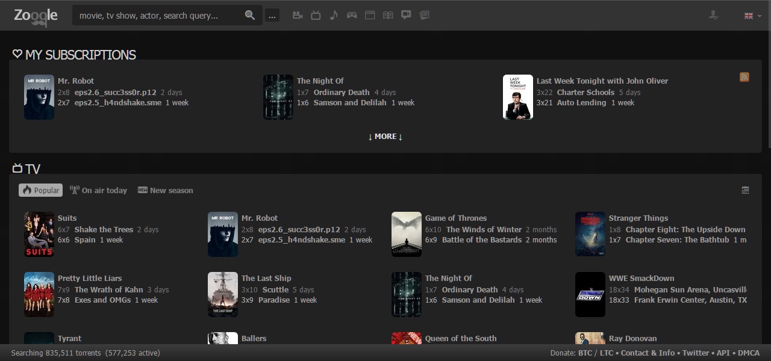Screen dimensions: 771x361
Task: Expand MORE under My Subscriptions
Action: pos(385,137)
